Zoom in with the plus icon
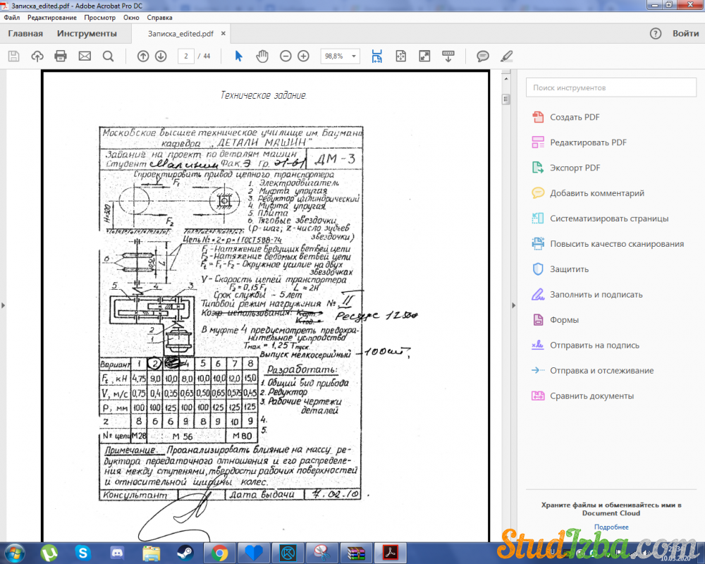 click(303, 56)
